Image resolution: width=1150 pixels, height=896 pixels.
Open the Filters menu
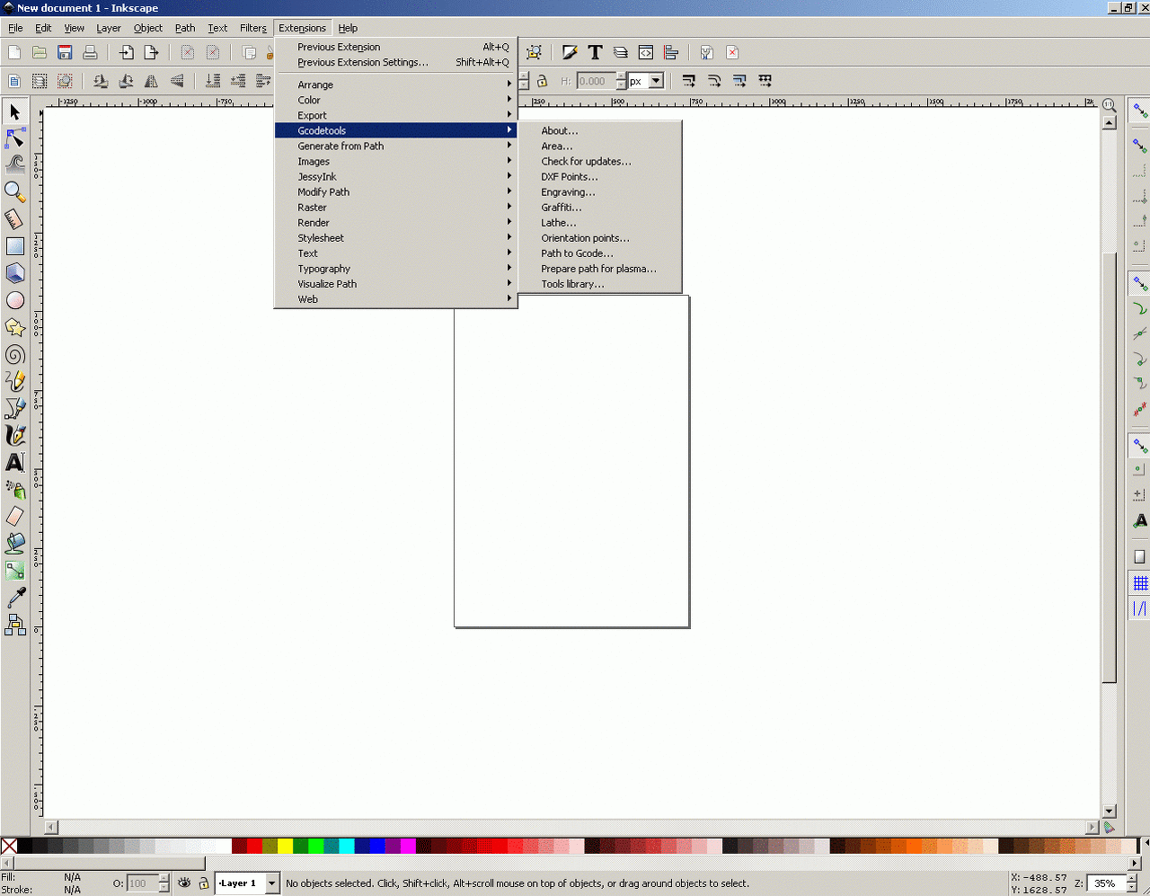pos(252,28)
